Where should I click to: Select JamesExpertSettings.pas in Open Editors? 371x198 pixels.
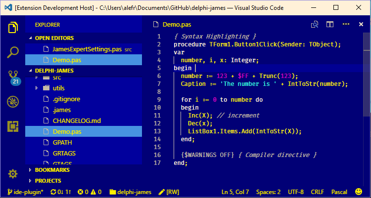[x=84, y=49]
